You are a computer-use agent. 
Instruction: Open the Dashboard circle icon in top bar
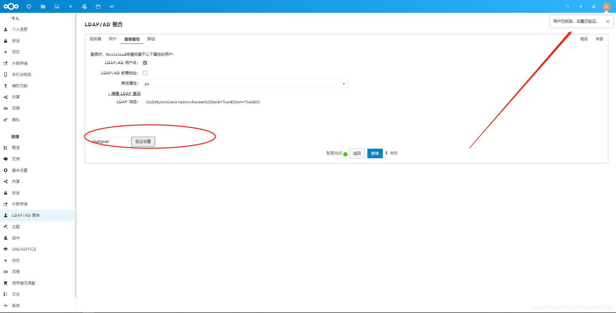29,6
